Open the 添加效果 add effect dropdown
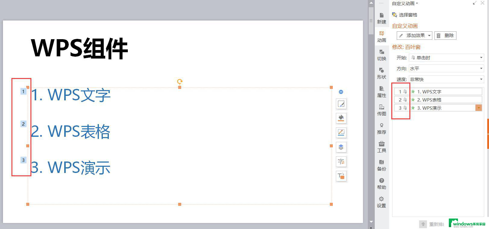This screenshot has width=489, height=229. point(415,36)
